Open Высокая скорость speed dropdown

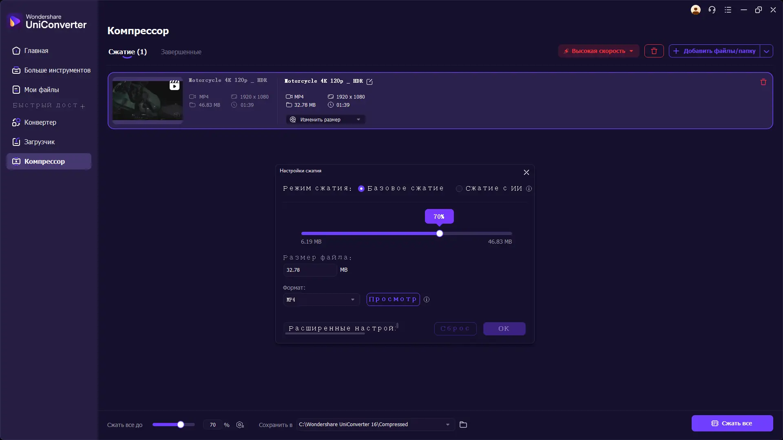coord(598,51)
